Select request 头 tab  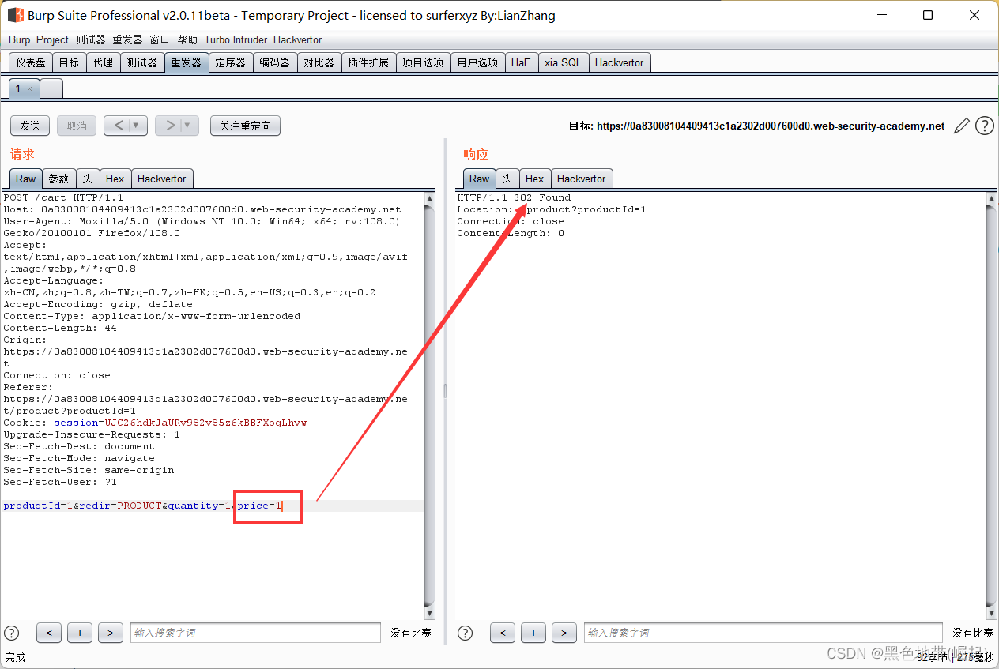pyautogui.click(x=88, y=179)
